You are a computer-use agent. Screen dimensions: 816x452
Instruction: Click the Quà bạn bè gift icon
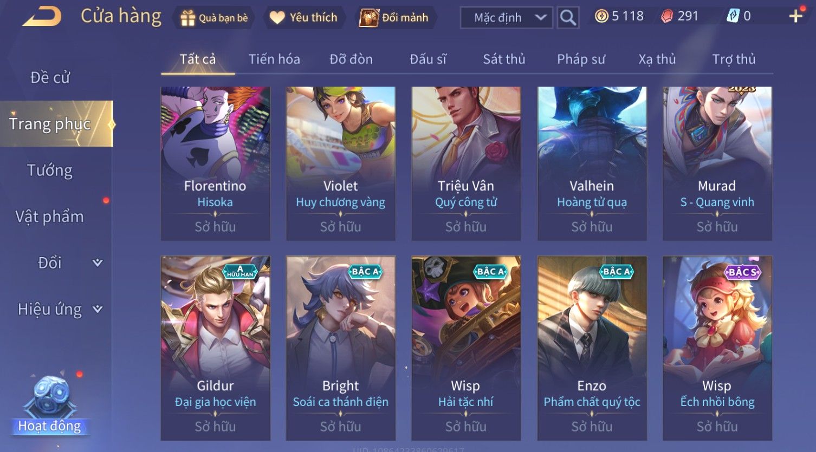pos(187,18)
